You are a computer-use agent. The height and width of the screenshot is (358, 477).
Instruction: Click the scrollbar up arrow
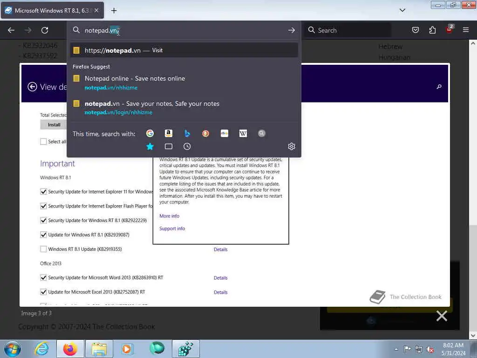(473, 43)
